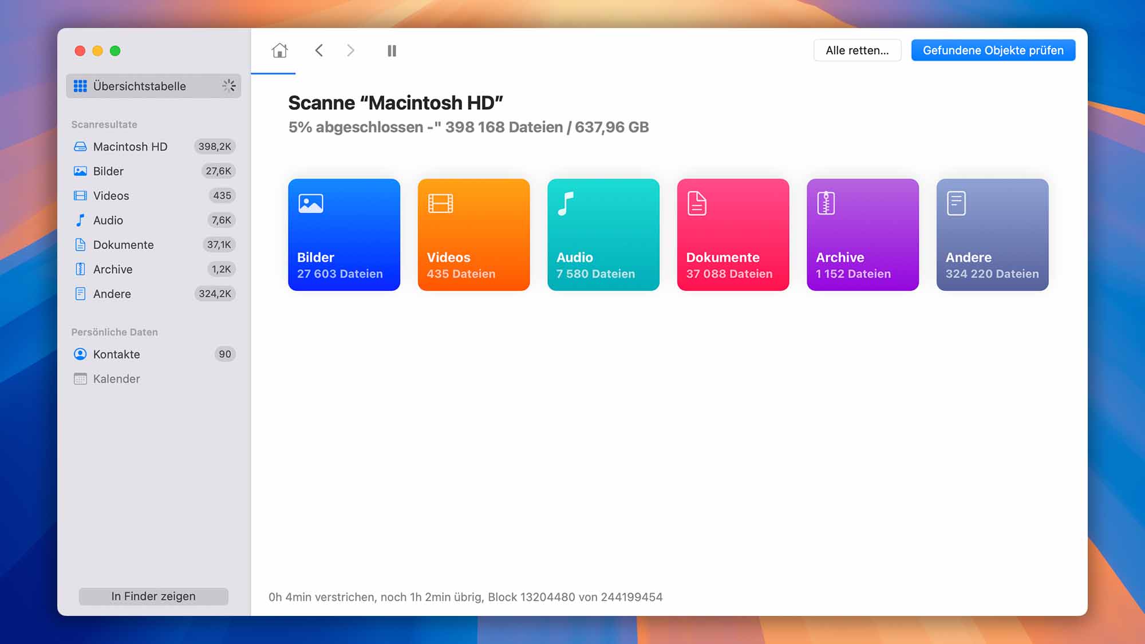Click the 90 badge beside Kontakte
1145x644 pixels.
[225, 354]
